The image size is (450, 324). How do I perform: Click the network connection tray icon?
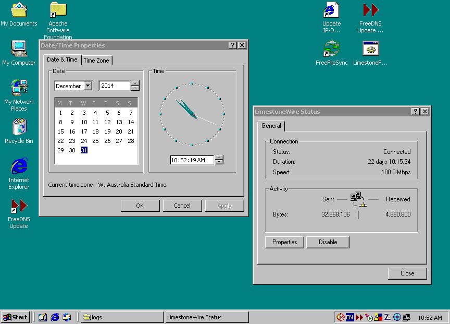click(406, 317)
